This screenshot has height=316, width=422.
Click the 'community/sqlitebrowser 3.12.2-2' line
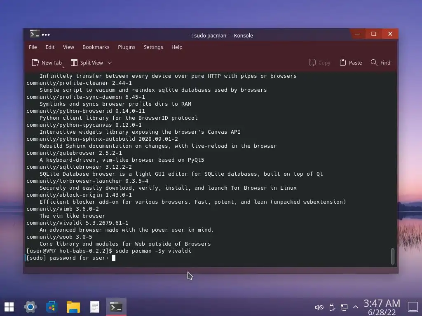pos(79,167)
